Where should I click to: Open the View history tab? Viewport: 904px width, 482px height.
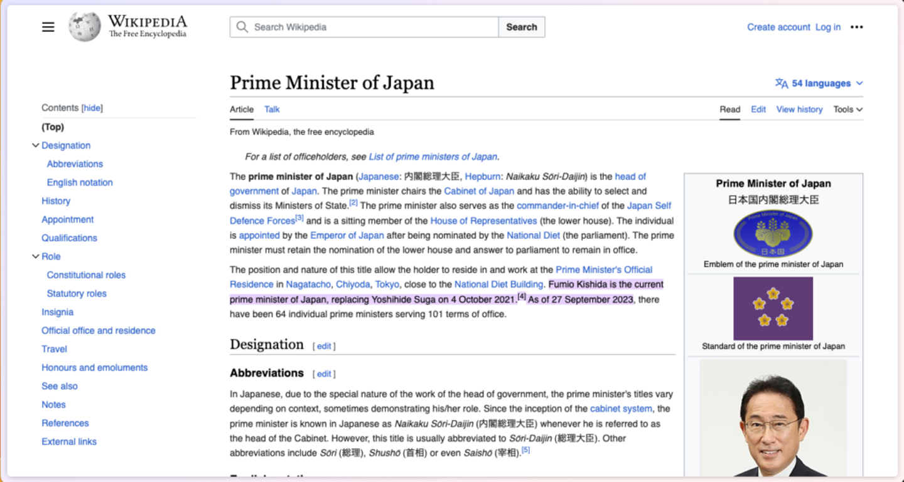(x=799, y=109)
